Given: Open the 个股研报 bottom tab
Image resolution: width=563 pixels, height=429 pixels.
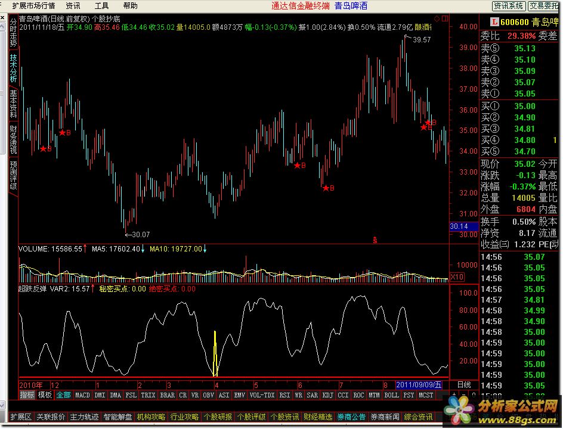Looking at the screenshot, I should (218, 417).
